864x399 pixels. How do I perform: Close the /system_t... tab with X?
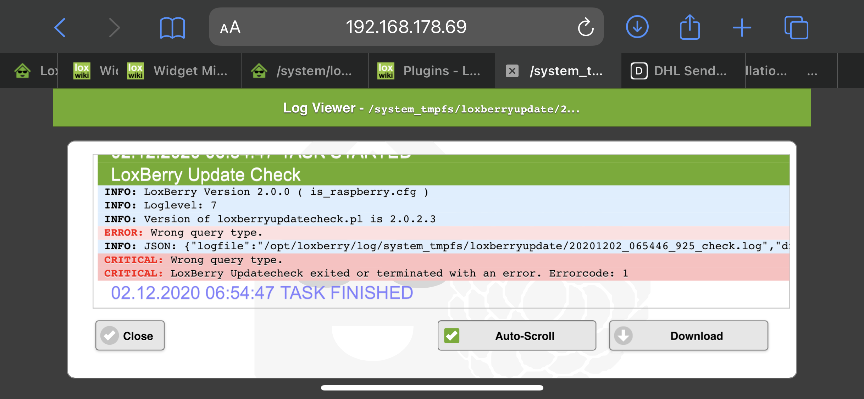[x=512, y=71]
